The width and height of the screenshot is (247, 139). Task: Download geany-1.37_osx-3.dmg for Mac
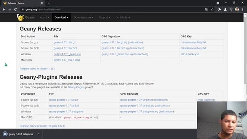[67, 60]
